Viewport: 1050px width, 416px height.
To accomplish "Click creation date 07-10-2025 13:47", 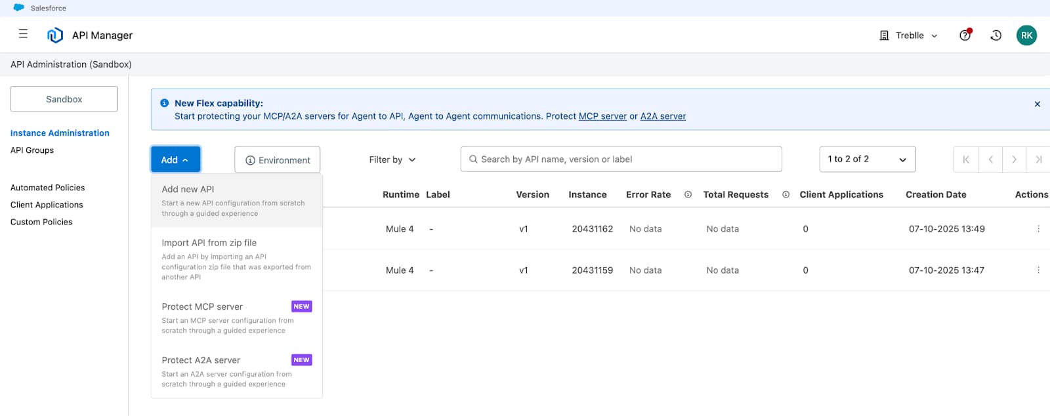I will (x=946, y=270).
